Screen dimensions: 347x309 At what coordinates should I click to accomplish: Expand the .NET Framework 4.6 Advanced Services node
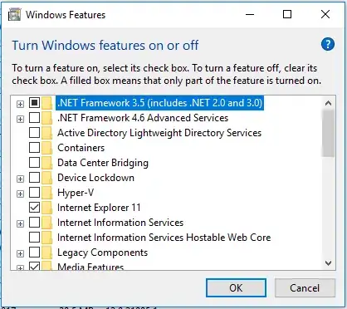20,119
